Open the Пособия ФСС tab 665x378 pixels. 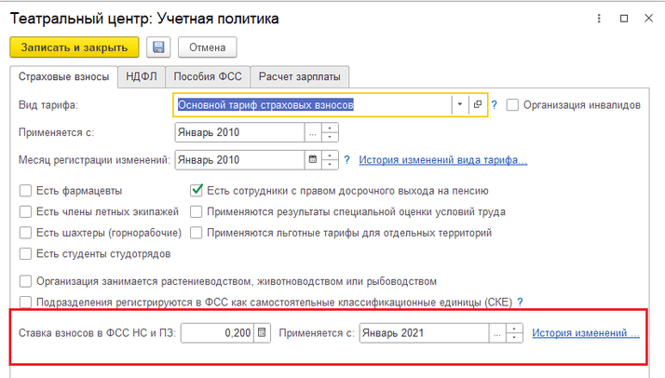pos(208,76)
